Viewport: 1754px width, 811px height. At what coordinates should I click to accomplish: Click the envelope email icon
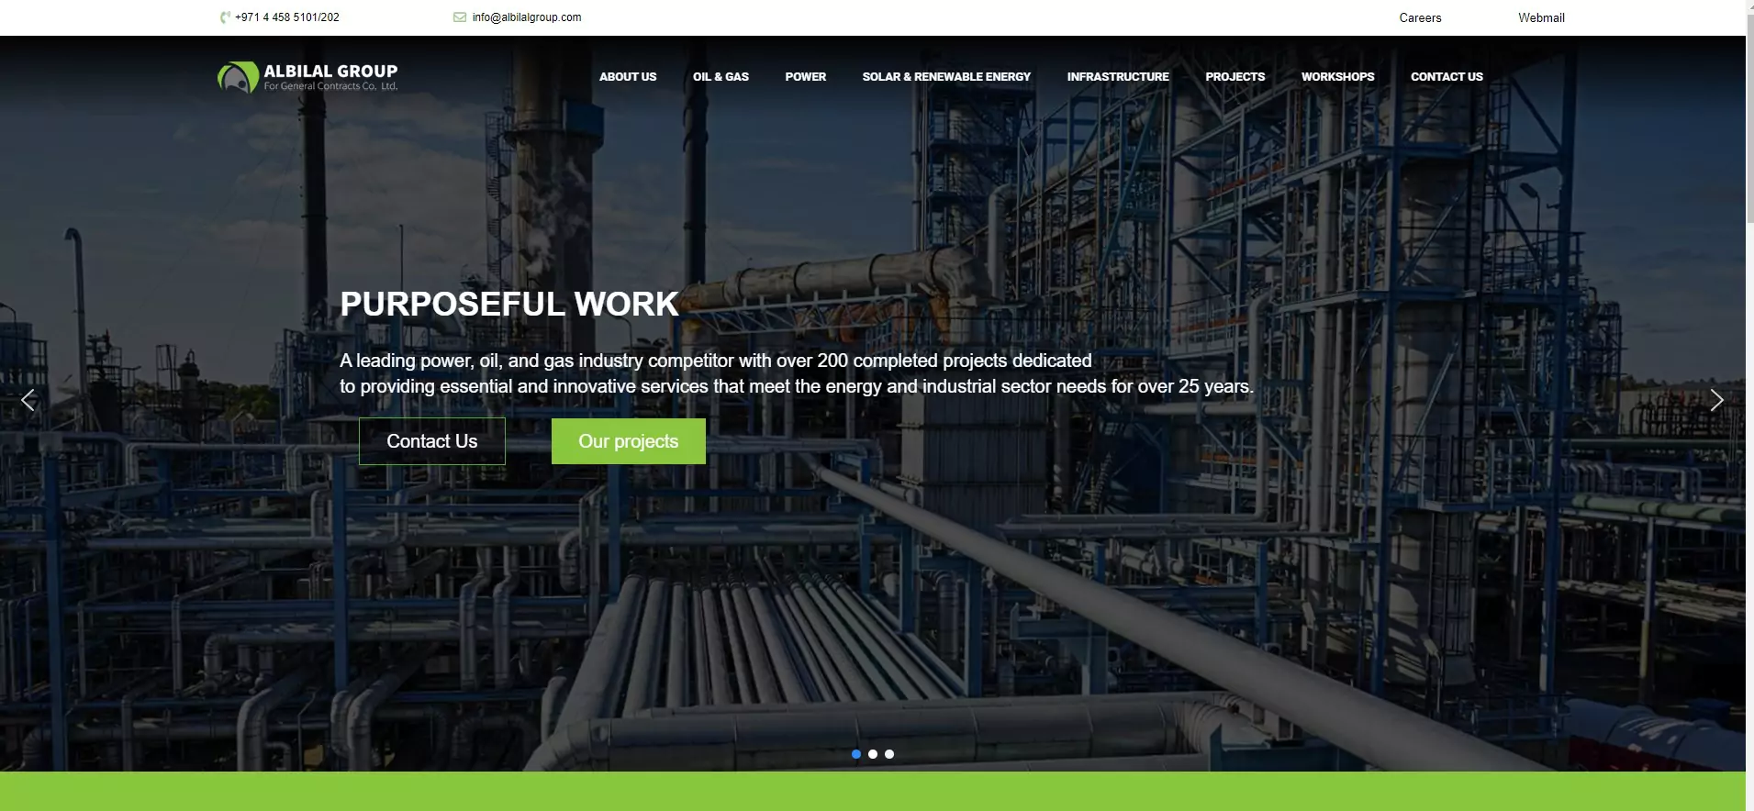(460, 17)
